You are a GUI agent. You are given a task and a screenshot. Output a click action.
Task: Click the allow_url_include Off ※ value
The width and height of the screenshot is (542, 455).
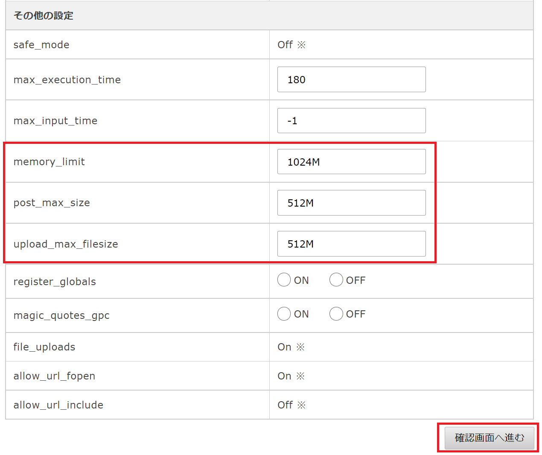(x=291, y=405)
